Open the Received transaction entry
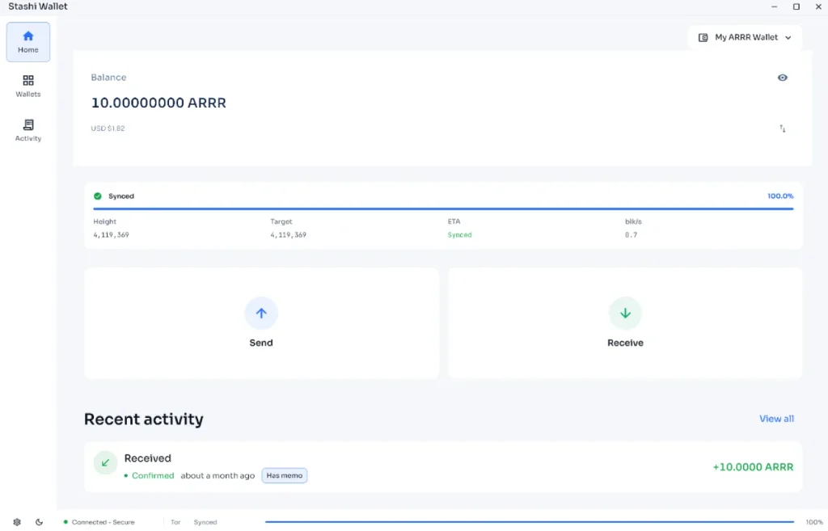 [443, 466]
